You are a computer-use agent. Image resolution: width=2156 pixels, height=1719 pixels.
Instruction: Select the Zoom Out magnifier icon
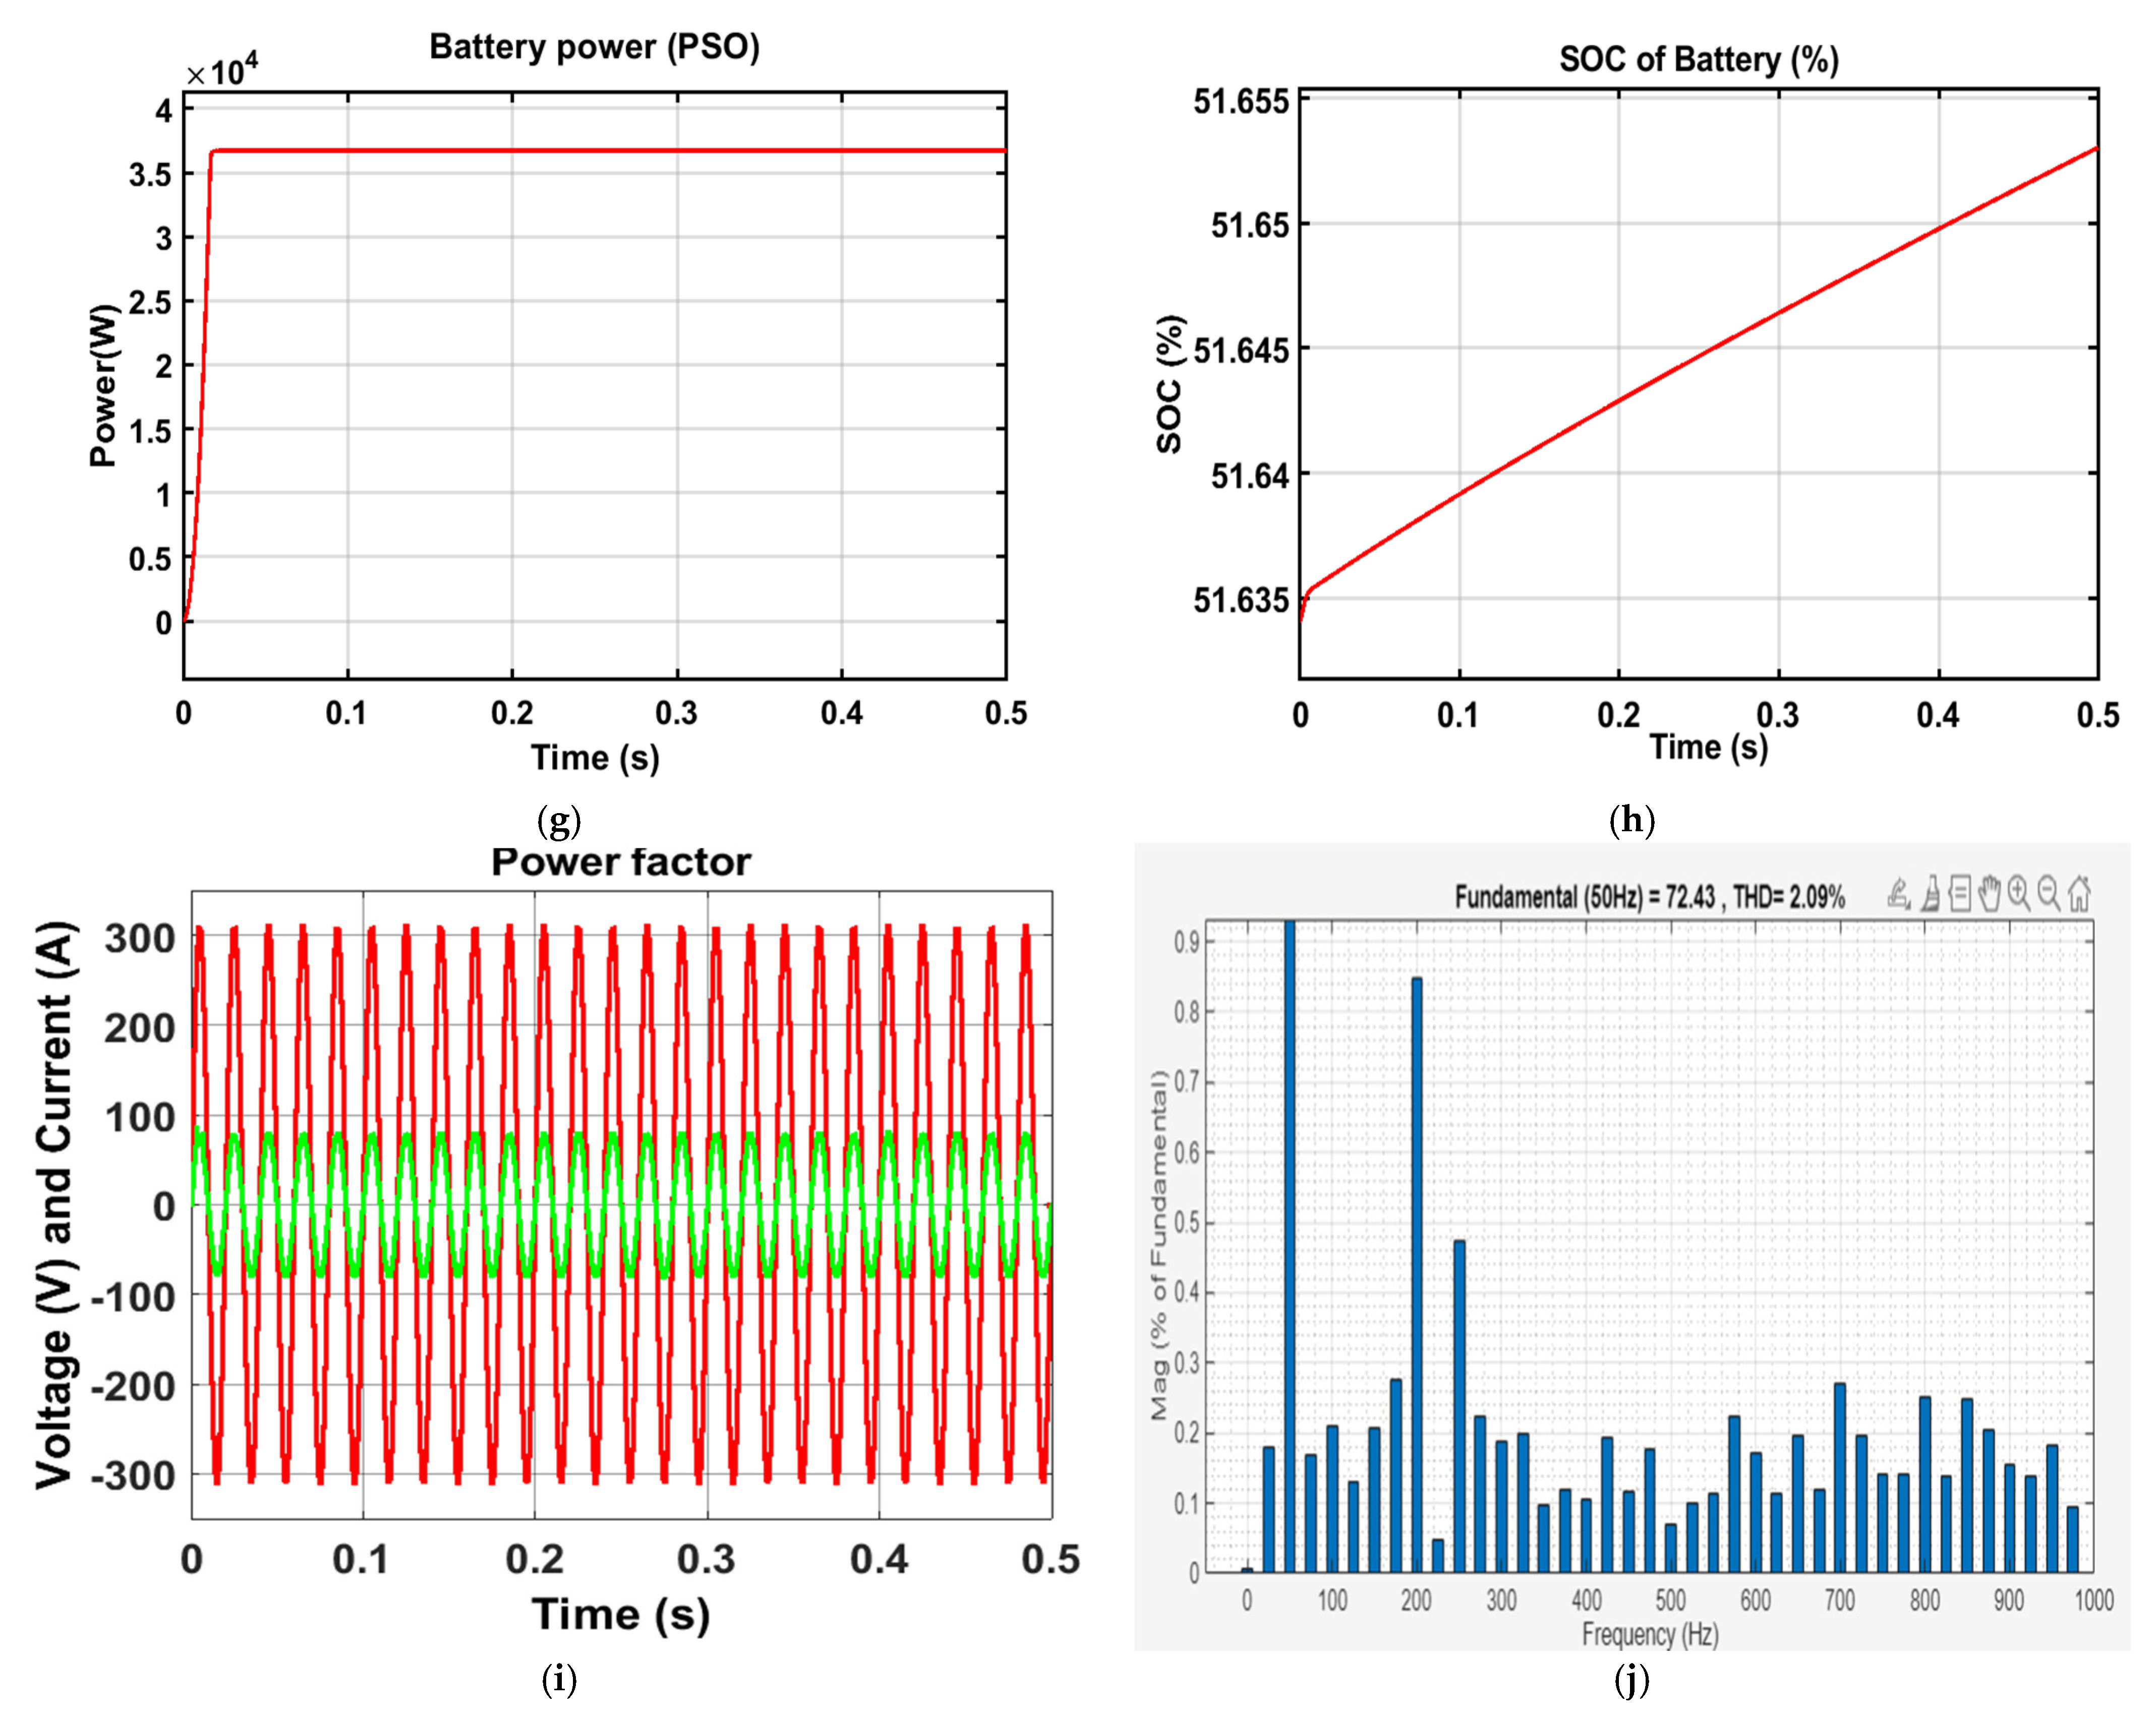tap(2049, 893)
